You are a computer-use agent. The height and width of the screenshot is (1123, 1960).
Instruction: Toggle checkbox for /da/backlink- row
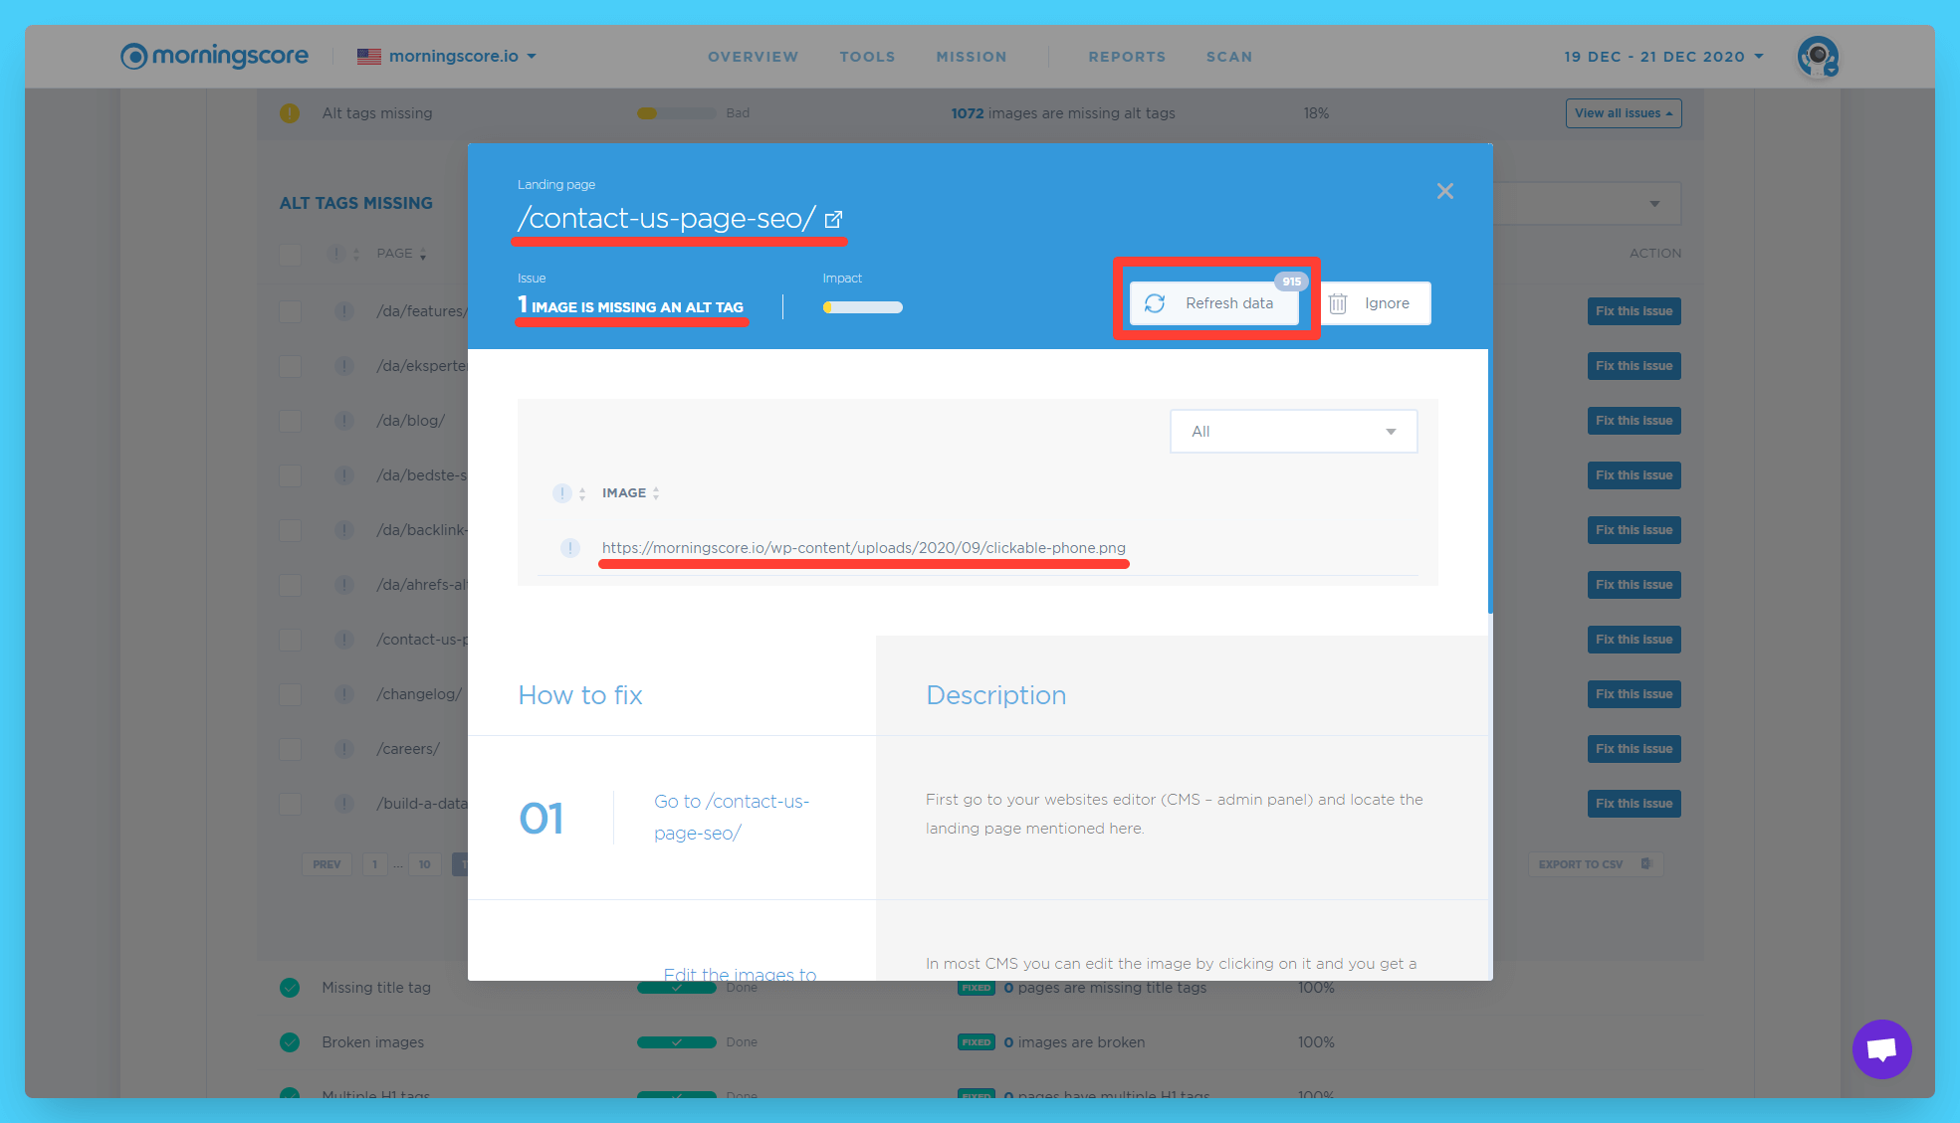click(291, 530)
